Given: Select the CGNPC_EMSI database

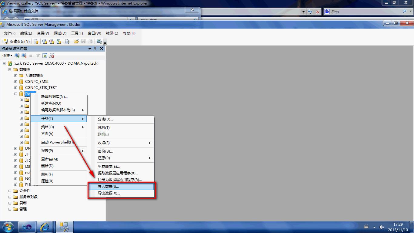Looking at the screenshot, I should point(37,82).
